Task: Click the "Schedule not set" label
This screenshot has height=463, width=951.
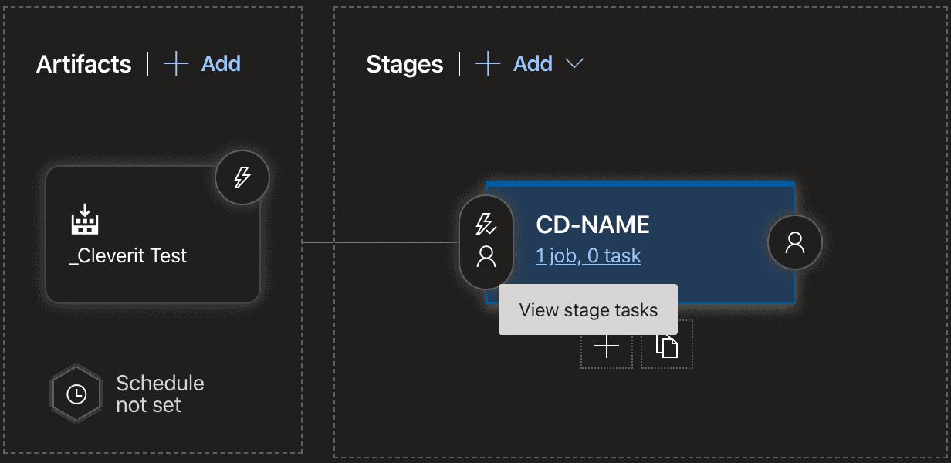Action: click(160, 394)
